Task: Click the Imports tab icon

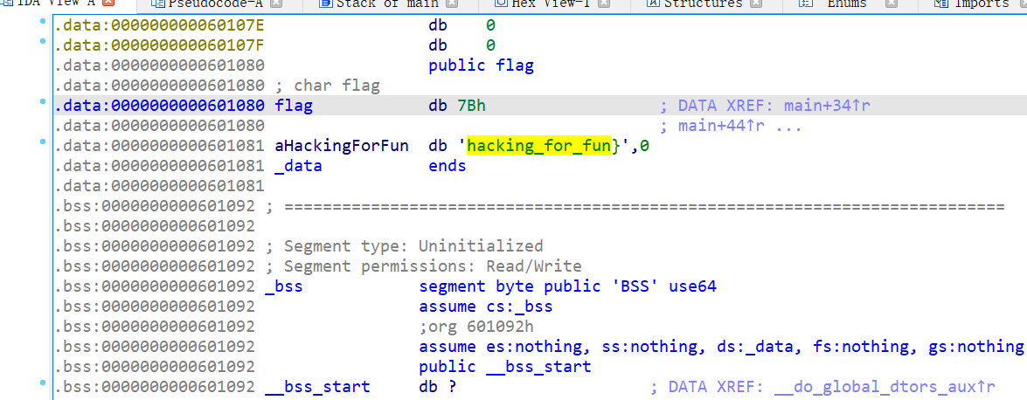Action: coord(941,3)
